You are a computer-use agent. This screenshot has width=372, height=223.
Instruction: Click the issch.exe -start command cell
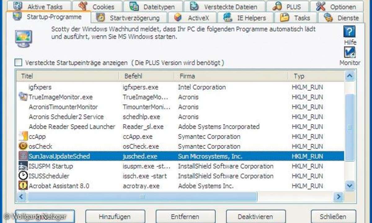145,176
